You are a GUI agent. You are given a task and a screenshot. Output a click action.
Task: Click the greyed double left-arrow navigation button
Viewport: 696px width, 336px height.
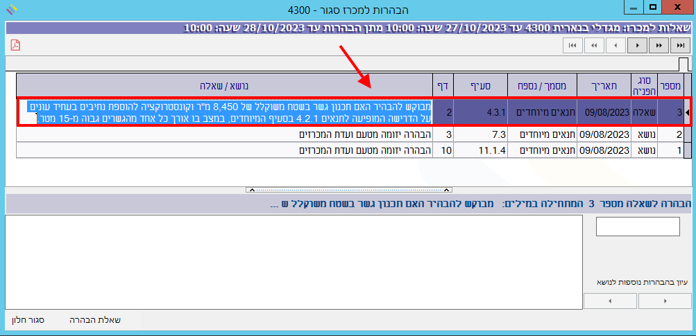[594, 45]
